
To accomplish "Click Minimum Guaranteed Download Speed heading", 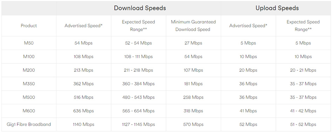I will [x=193, y=26].
